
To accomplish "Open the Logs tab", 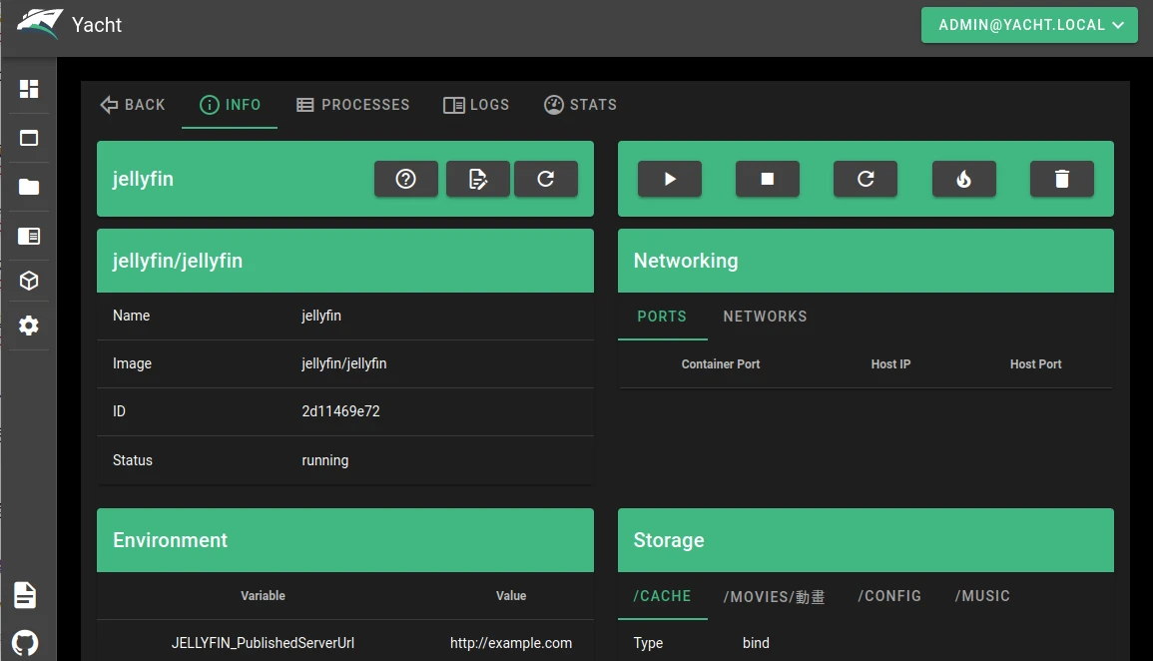I will pos(476,105).
